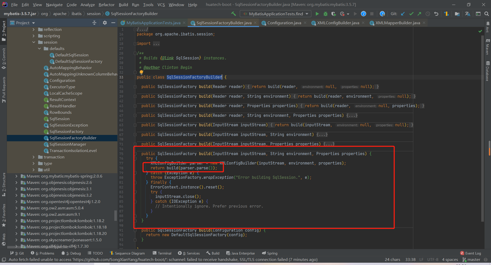The image size is (491, 265).
Task: Switch to MyBatisApplicationTests.java tab
Action: tap(153, 23)
